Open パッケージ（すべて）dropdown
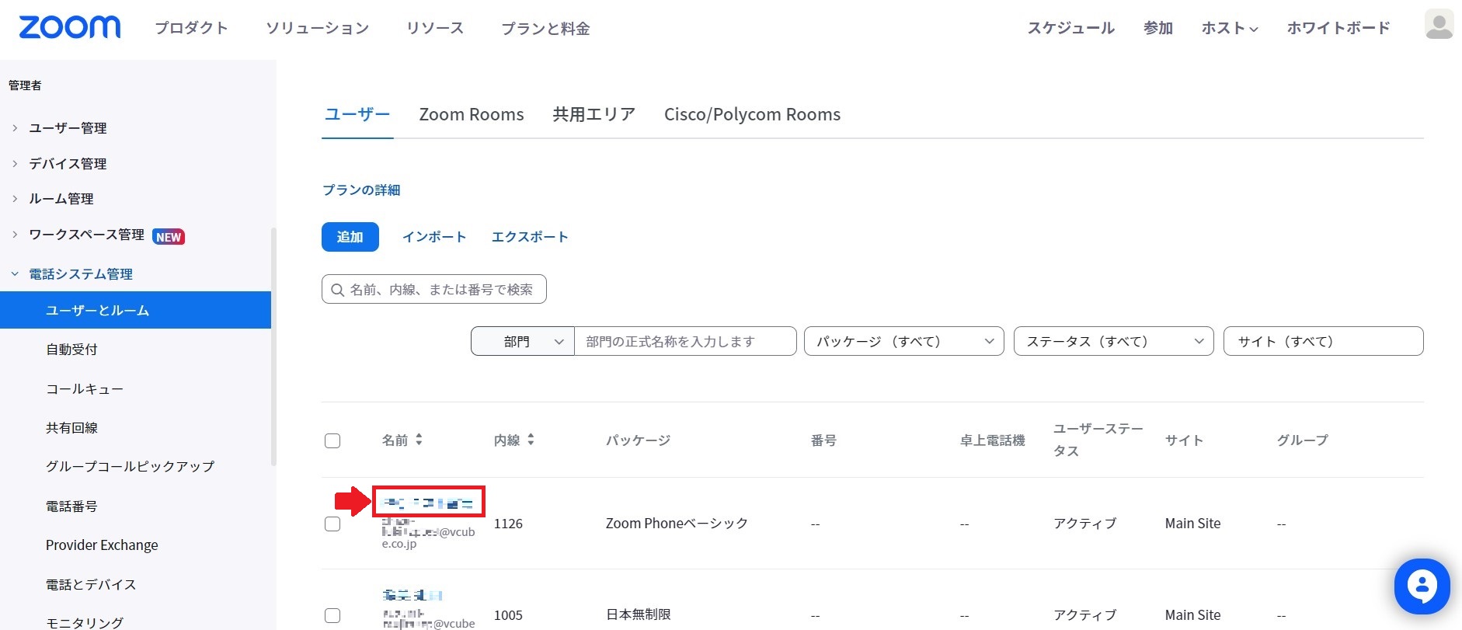The height and width of the screenshot is (630, 1462). pyautogui.click(x=904, y=341)
